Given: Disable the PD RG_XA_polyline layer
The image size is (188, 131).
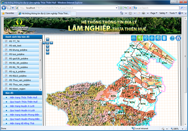Looking at the screenshot, I should tap(6, 63).
